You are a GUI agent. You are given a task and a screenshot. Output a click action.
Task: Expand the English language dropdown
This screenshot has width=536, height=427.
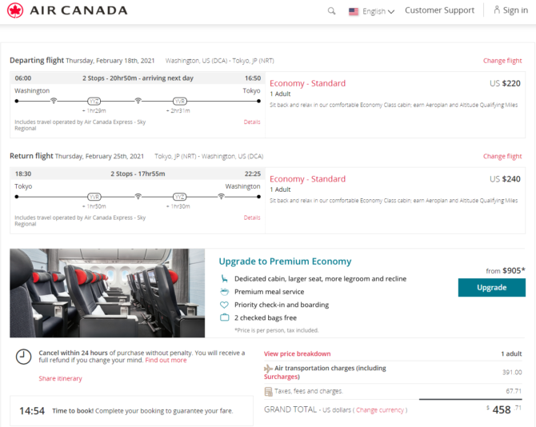[378, 11]
